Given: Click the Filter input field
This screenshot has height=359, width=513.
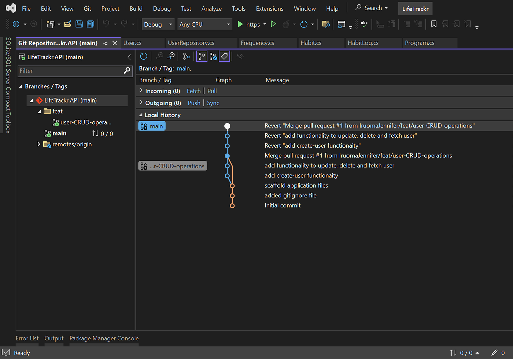Looking at the screenshot, I should (71, 71).
